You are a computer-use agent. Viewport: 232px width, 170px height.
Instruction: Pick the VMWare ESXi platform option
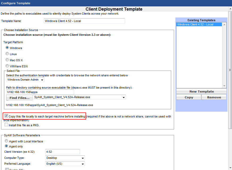[x=7, y=66]
